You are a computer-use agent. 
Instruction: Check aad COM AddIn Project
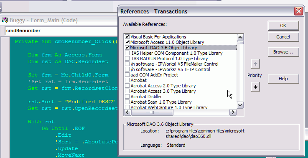coord(127,75)
